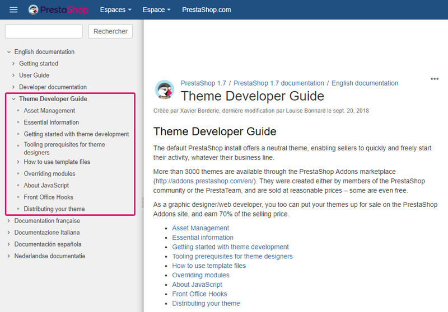Click the Theme Developer Guide page title
Image resolution: width=448 pixels, height=312 pixels.
[253, 96]
